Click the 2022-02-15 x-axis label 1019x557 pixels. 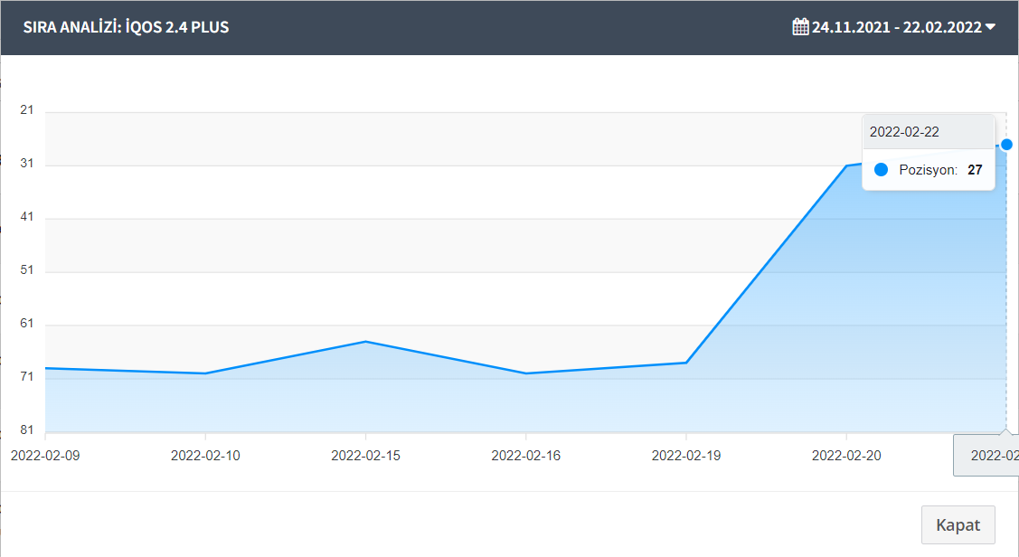click(366, 456)
